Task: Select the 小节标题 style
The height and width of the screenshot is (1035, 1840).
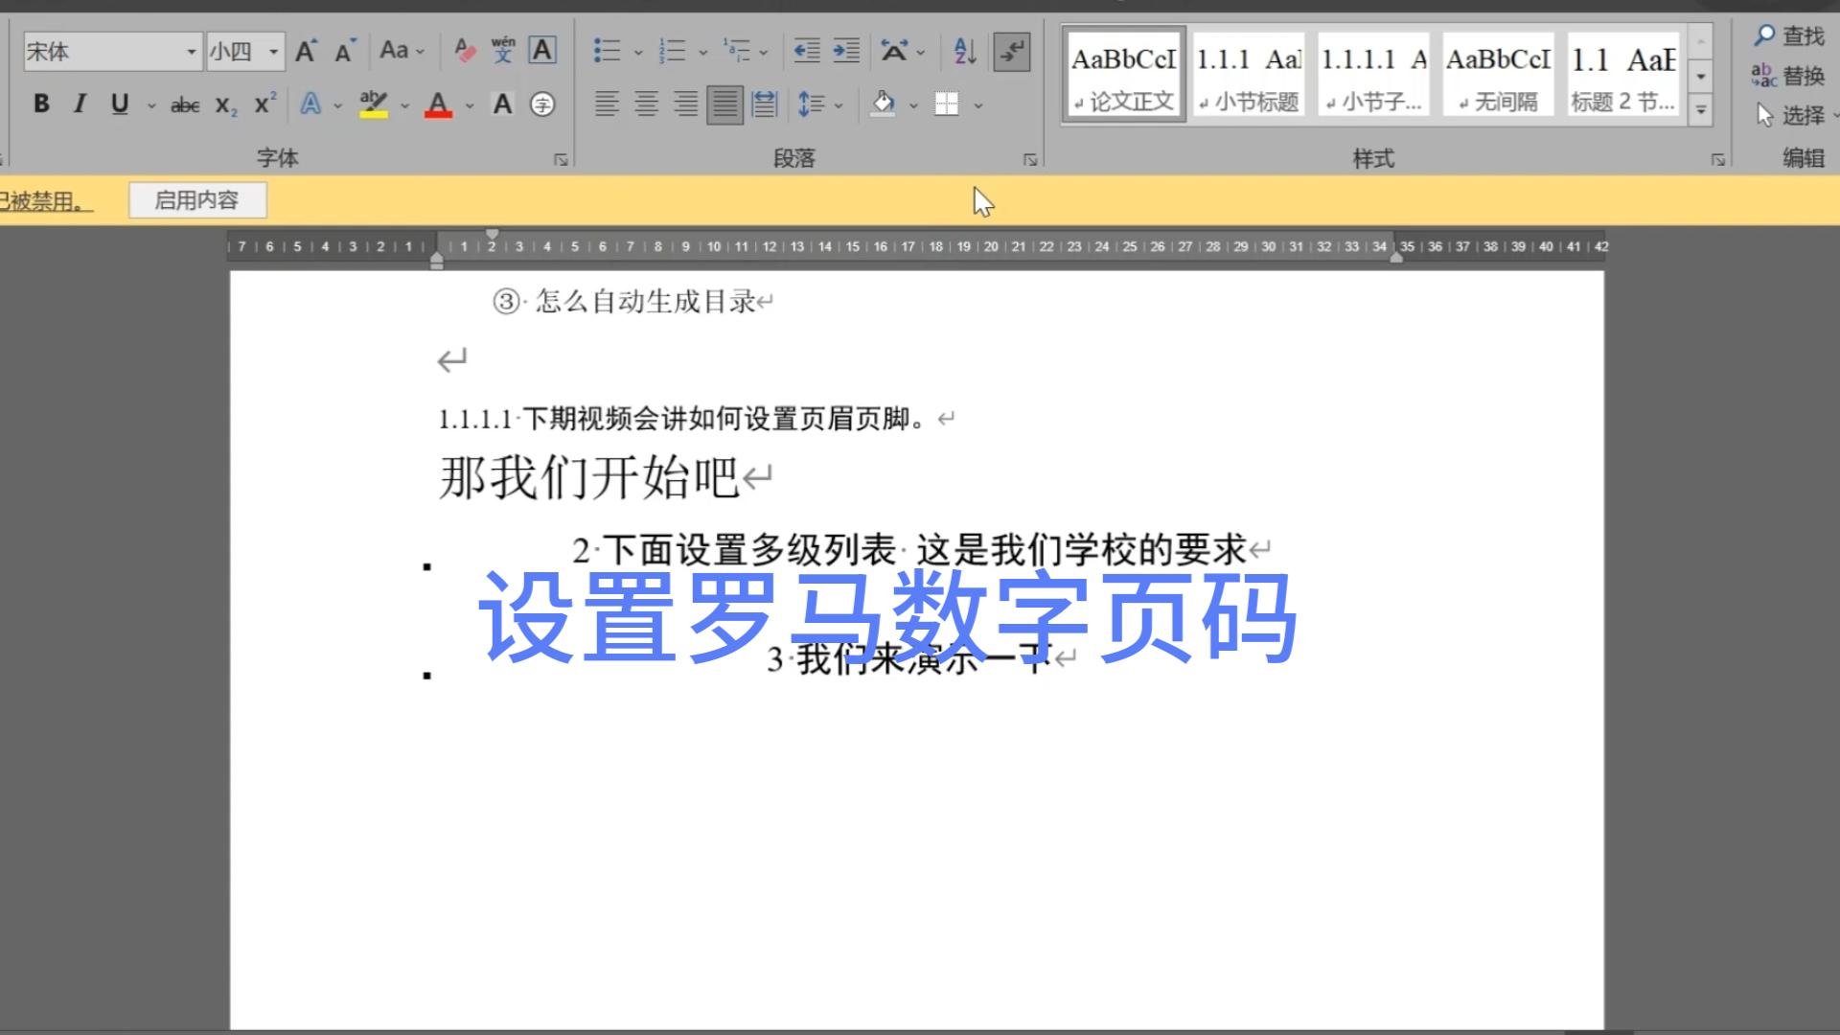Action: point(1249,75)
